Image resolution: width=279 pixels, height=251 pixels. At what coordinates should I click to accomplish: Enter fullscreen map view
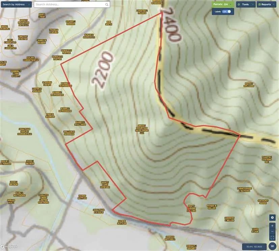click(272, 237)
